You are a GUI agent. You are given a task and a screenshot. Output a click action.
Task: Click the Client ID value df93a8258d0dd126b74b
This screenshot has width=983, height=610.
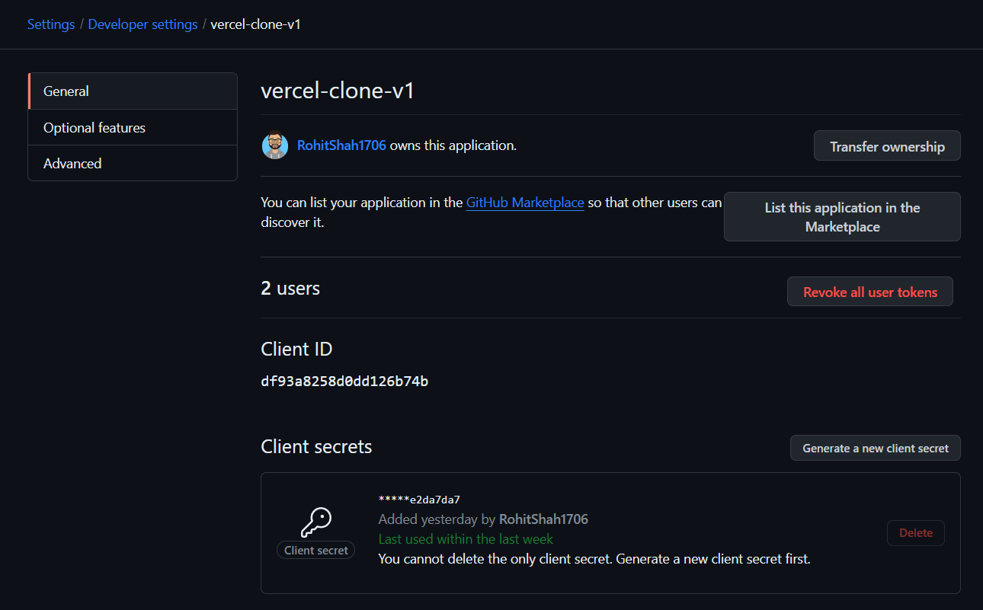(344, 381)
